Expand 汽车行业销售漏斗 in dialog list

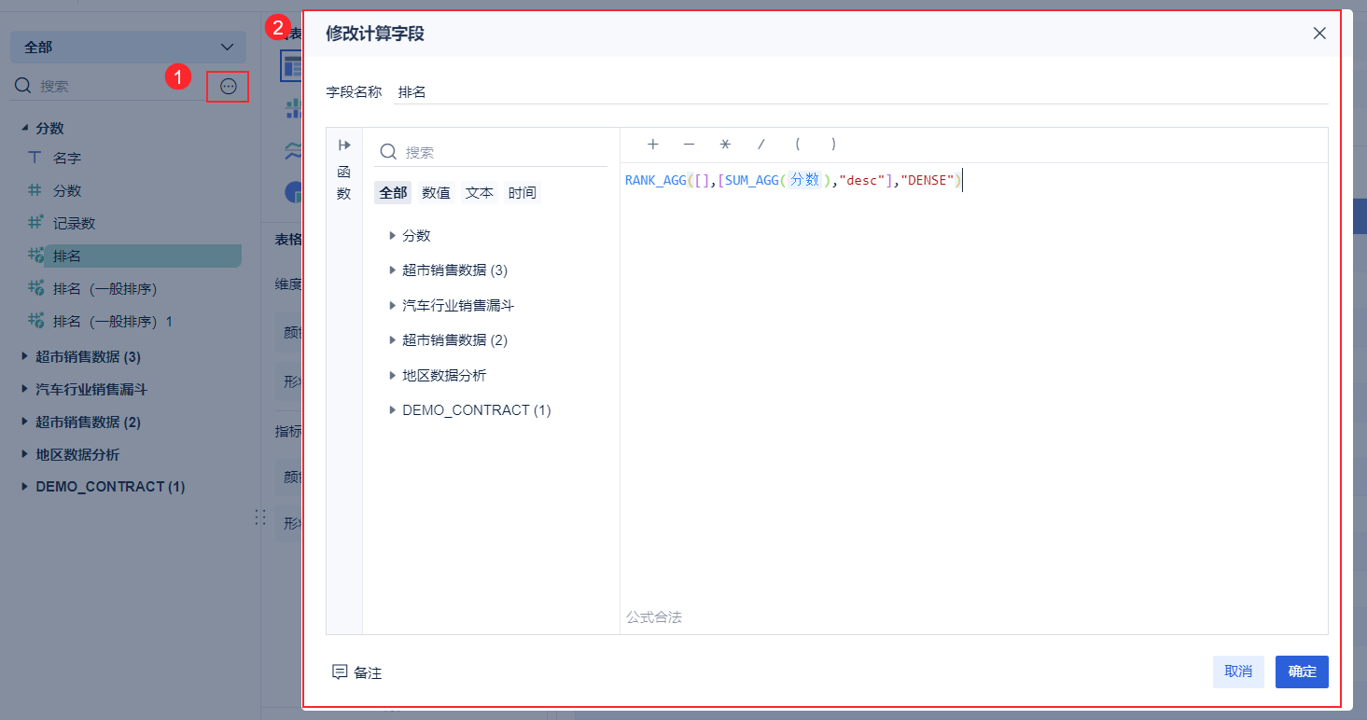click(x=393, y=305)
